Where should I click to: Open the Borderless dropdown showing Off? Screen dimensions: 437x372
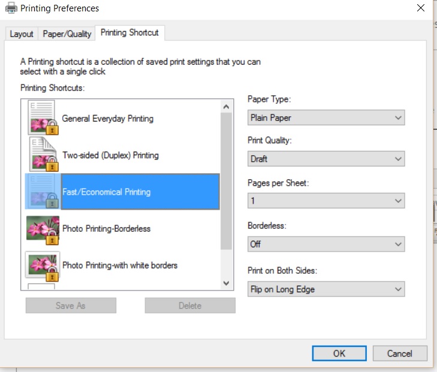[x=326, y=244]
